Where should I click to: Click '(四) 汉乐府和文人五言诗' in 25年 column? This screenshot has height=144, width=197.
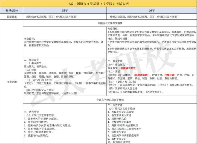tap(39, 90)
